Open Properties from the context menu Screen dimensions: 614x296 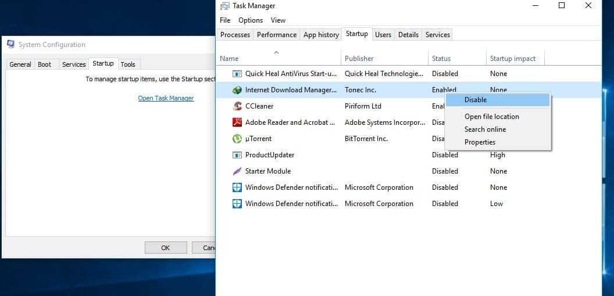(480, 142)
